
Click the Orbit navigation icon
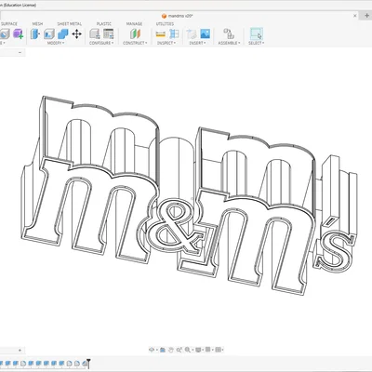pos(151,350)
